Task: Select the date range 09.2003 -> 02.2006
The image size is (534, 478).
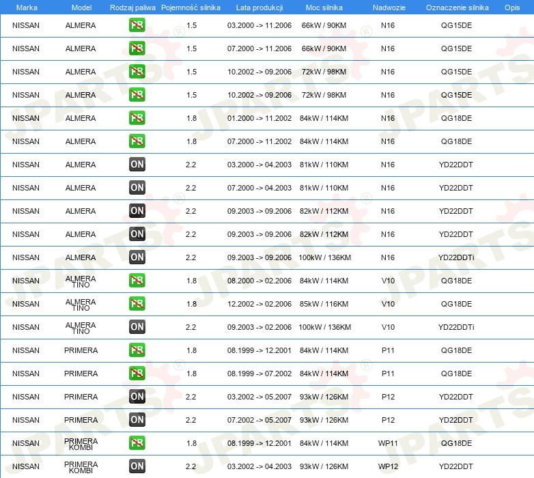Action: pyautogui.click(x=259, y=327)
